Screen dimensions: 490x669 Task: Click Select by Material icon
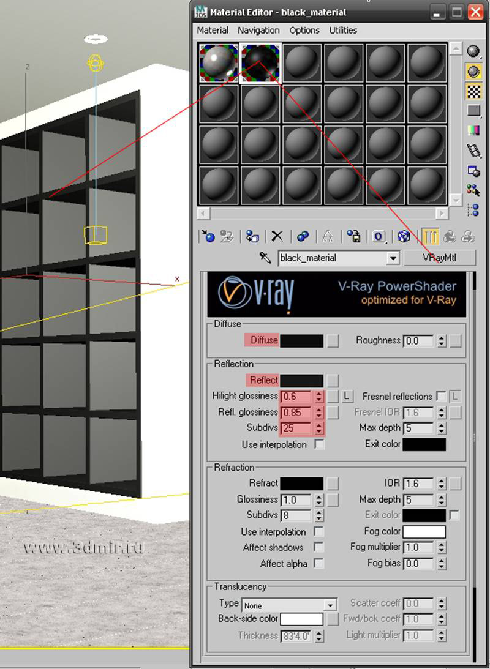tap(473, 190)
